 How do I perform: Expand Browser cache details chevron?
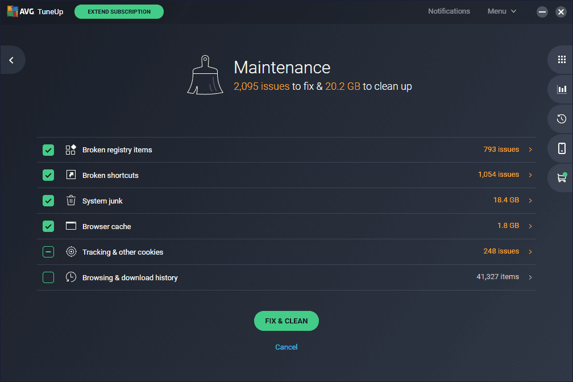click(530, 226)
